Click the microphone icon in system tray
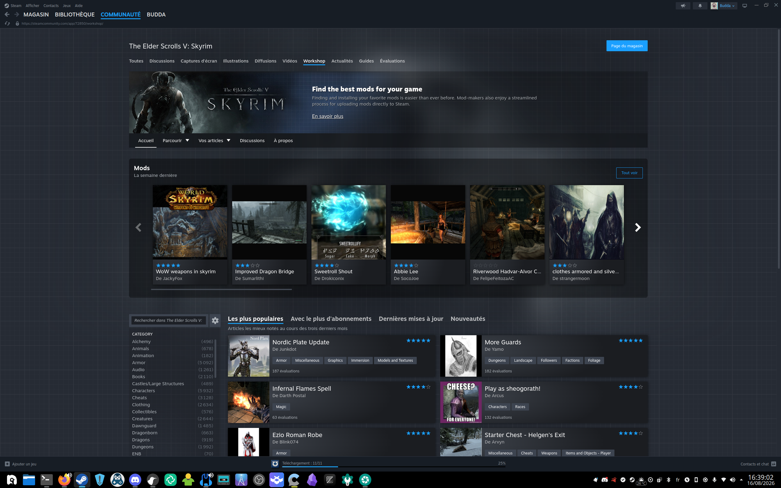 pyautogui.click(x=714, y=480)
